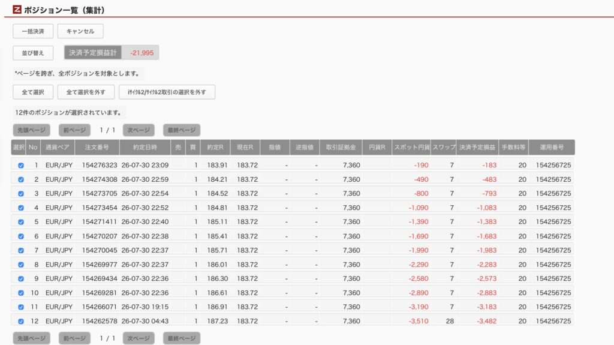Click the 一括決済 button
Viewport: 614px width, 345px height.
tap(33, 31)
